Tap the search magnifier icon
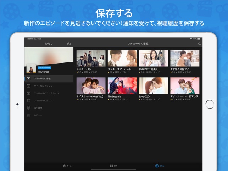The height and width of the screenshot is (171, 228). [199, 44]
